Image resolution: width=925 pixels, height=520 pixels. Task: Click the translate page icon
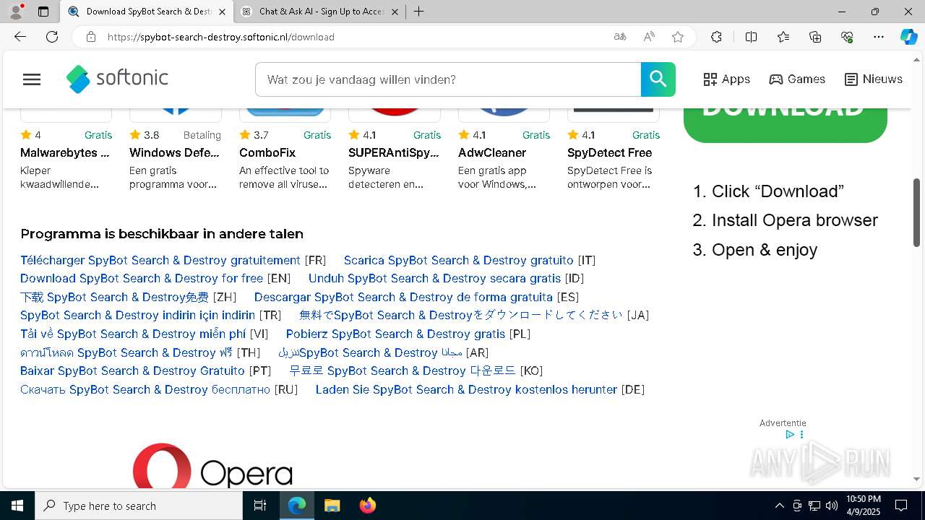coord(619,37)
